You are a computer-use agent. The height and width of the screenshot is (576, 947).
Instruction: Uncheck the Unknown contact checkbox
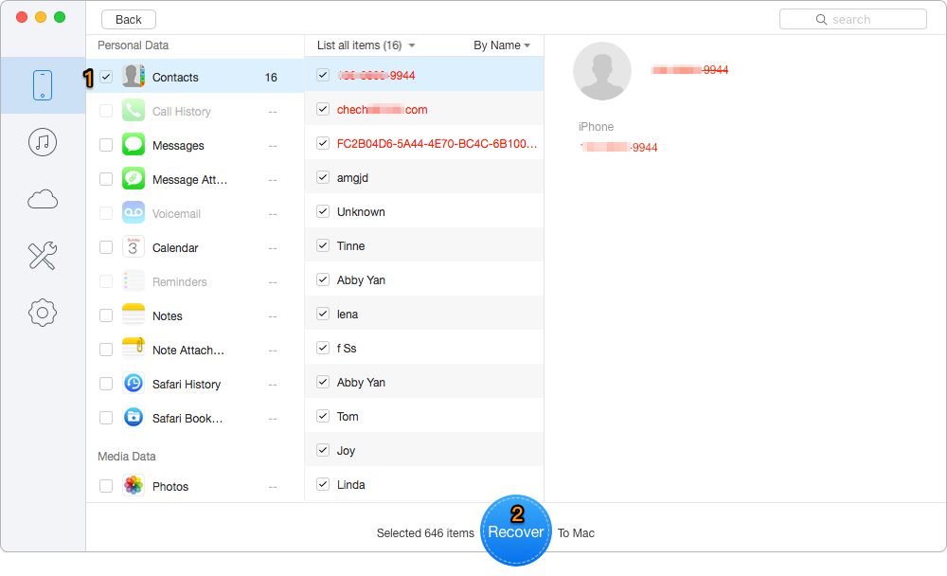click(x=323, y=211)
